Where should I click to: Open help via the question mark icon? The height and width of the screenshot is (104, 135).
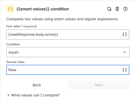click(125, 9)
